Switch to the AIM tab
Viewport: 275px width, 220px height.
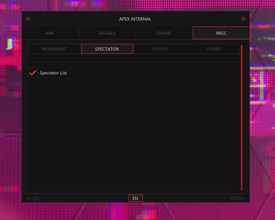pyautogui.click(x=50, y=33)
